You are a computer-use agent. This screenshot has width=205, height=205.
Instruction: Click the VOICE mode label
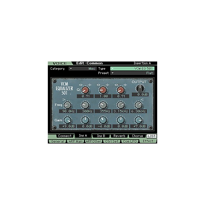pos(60,63)
